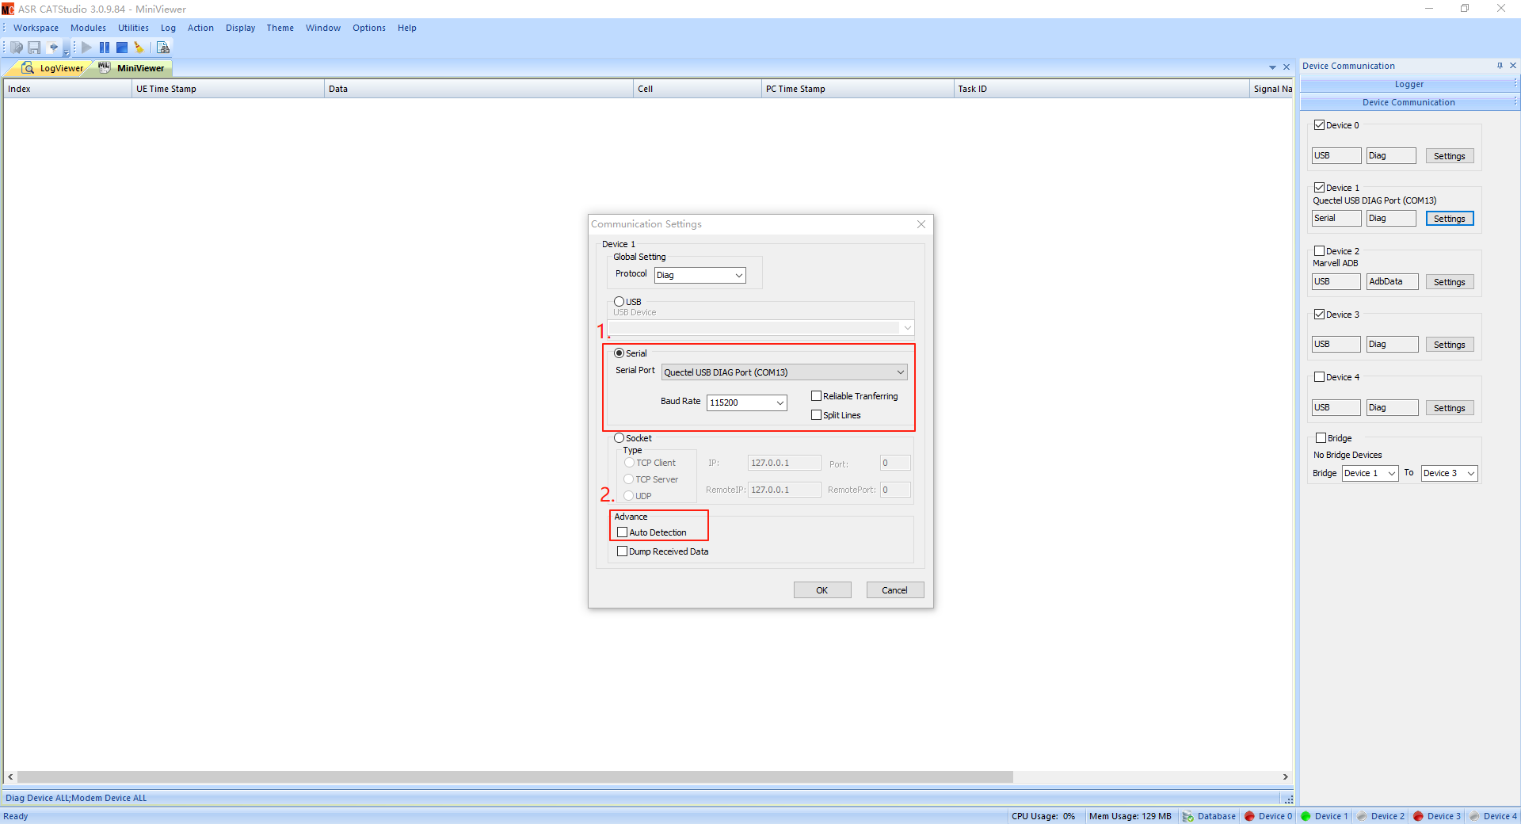The height and width of the screenshot is (824, 1521).
Task: Close the Device Communication side panel
Action: 1513,66
